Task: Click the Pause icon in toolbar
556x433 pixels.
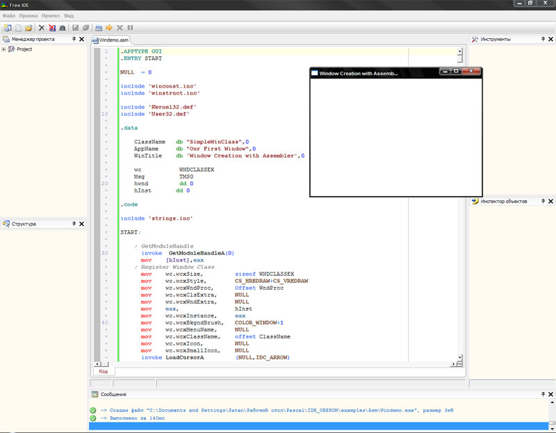Action: coord(130,28)
